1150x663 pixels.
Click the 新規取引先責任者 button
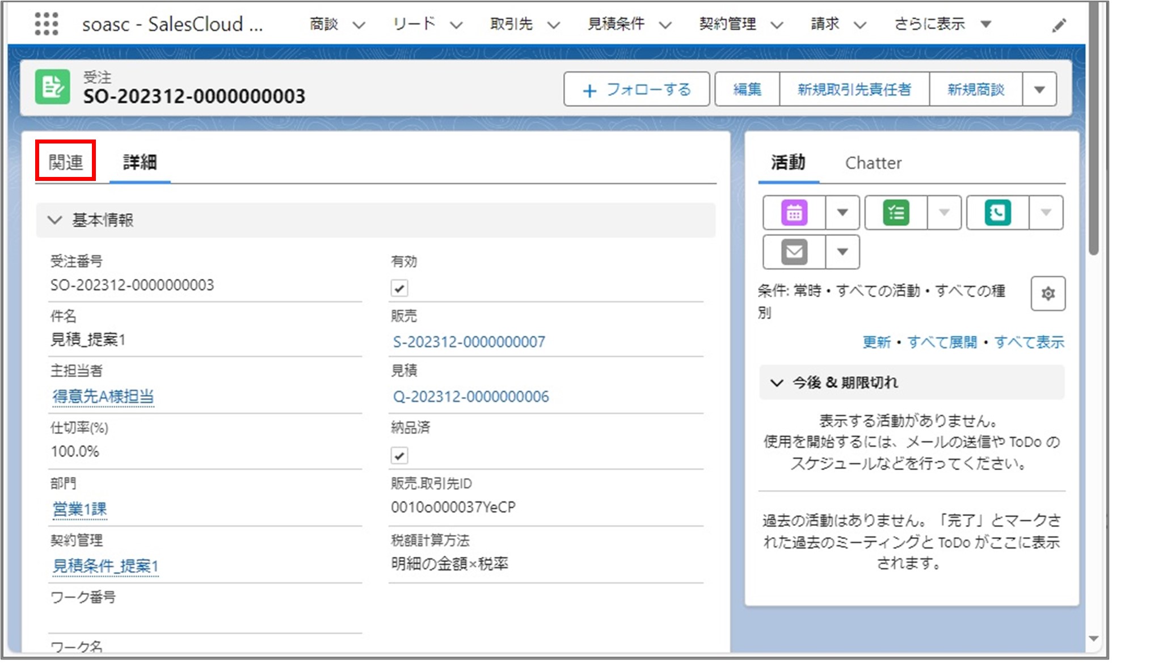(854, 89)
